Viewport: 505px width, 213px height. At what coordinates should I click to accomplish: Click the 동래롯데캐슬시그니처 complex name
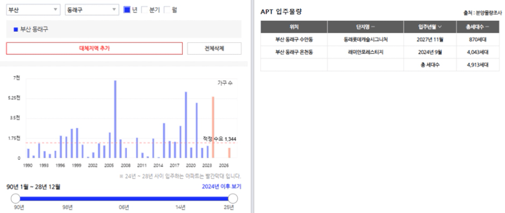point(365,40)
